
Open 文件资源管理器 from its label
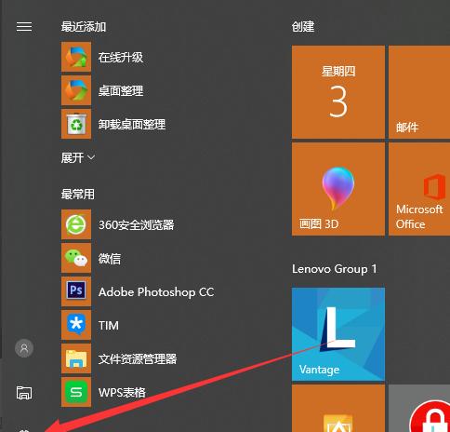coord(138,359)
